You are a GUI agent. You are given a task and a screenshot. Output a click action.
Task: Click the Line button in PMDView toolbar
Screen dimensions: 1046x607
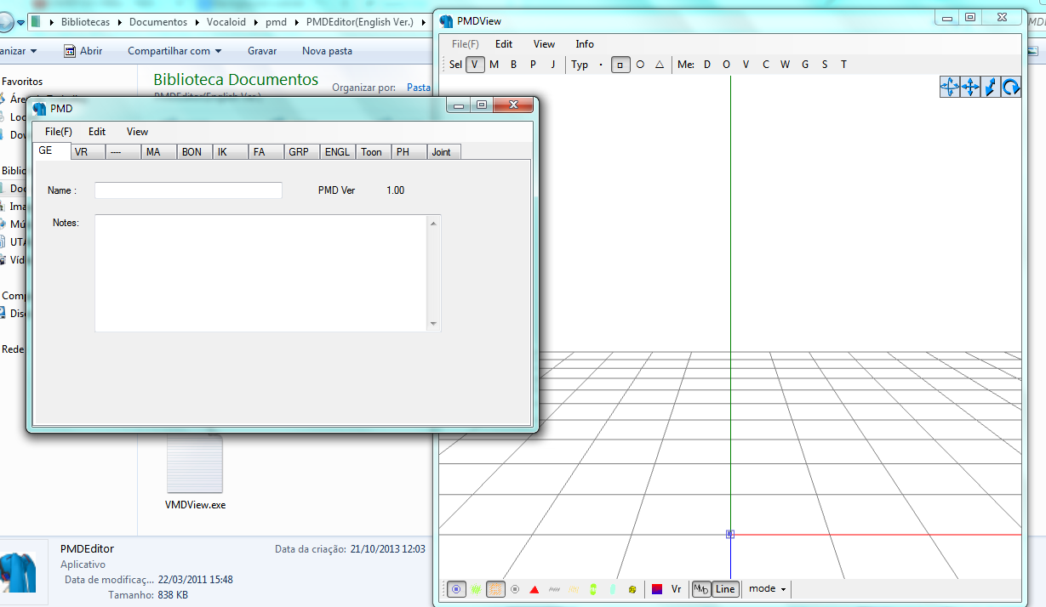pos(725,588)
